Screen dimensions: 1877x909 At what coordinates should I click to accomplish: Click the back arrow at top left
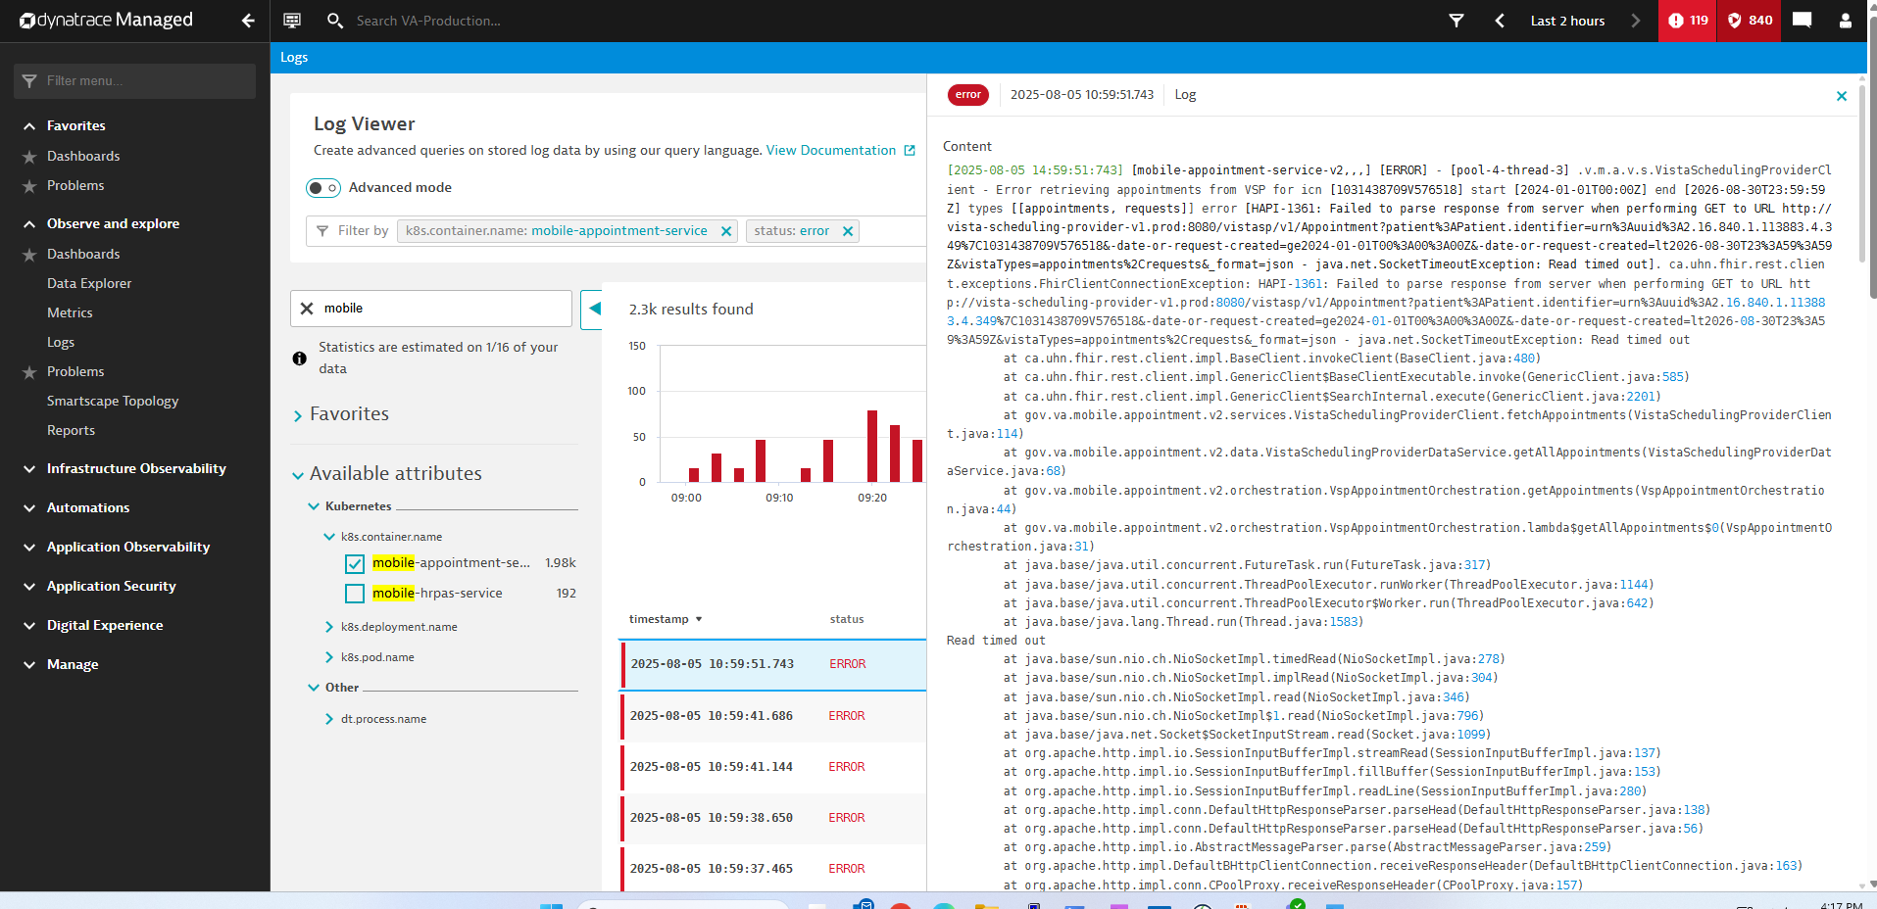click(x=247, y=20)
